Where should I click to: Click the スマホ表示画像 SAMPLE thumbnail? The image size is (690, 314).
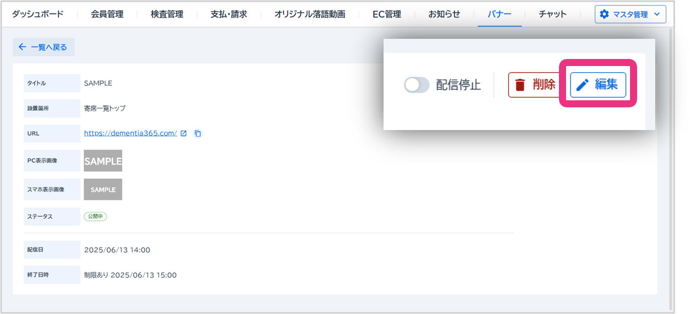[103, 190]
